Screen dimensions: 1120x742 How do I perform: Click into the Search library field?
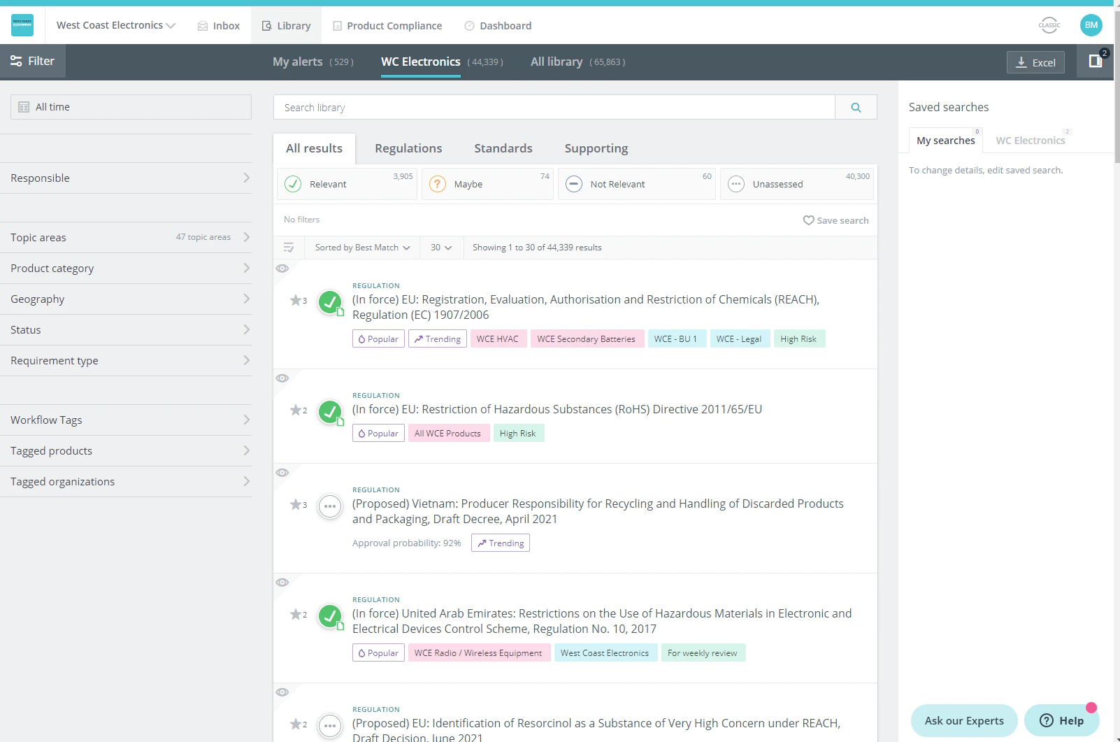coord(554,107)
